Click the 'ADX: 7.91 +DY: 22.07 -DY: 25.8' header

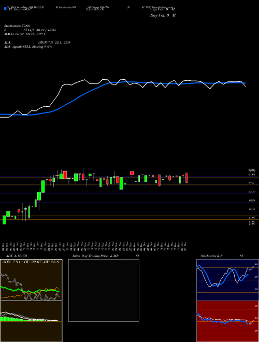pos(31,262)
